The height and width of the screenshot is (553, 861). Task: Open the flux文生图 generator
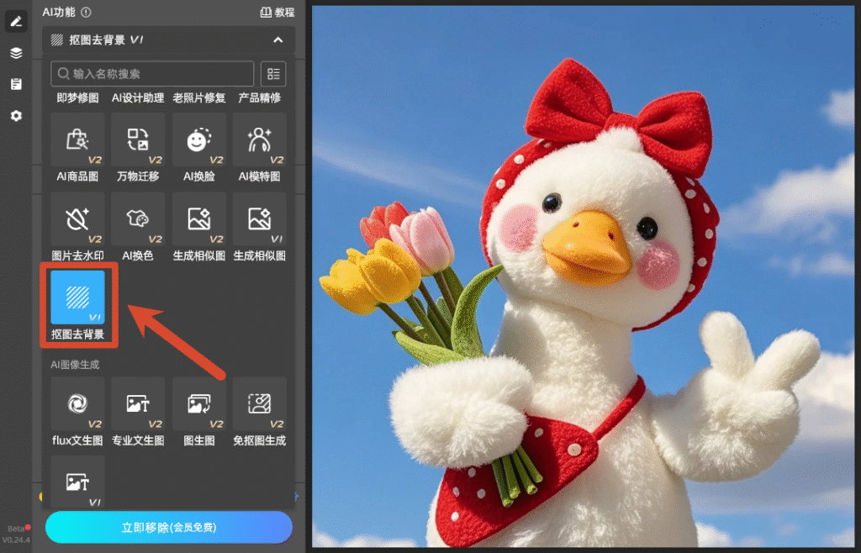pos(77,403)
